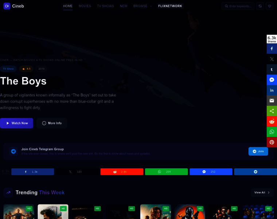Click the green ShareThis icon in side bar
Screen dimensions: 277x219
(x=272, y=111)
